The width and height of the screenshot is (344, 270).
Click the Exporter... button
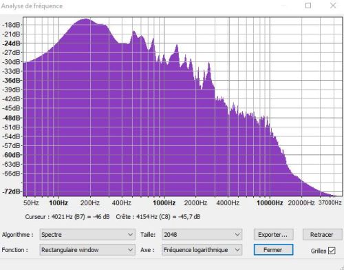coord(273,235)
